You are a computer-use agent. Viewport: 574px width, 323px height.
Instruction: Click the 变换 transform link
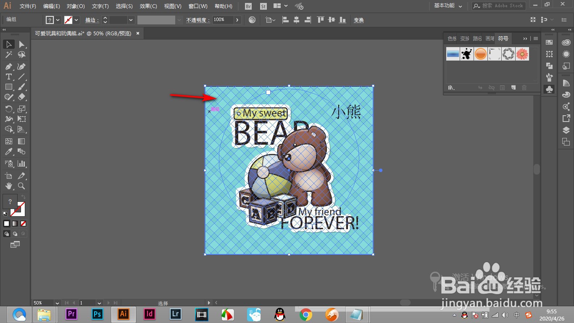point(359,20)
